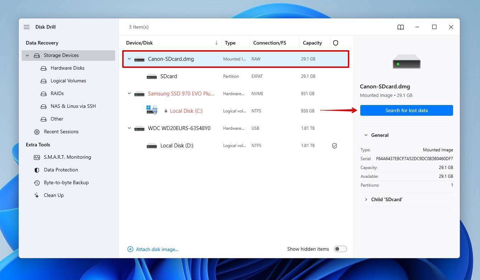Click the Samsung SSD 970 EVO disk icon
This screenshot has height=280, width=480.
139,94
